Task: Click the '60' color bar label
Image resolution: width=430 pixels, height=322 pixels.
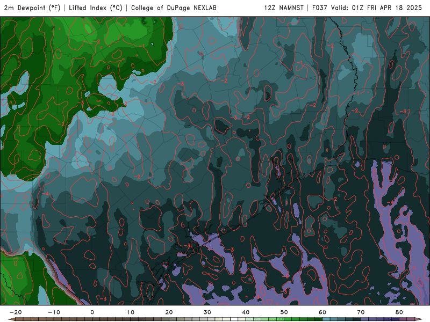Action: point(322,312)
